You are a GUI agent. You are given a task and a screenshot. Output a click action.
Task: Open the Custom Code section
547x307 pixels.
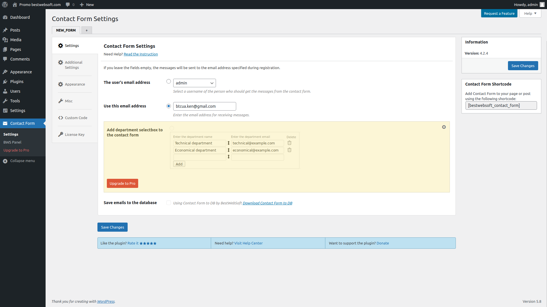tap(76, 118)
